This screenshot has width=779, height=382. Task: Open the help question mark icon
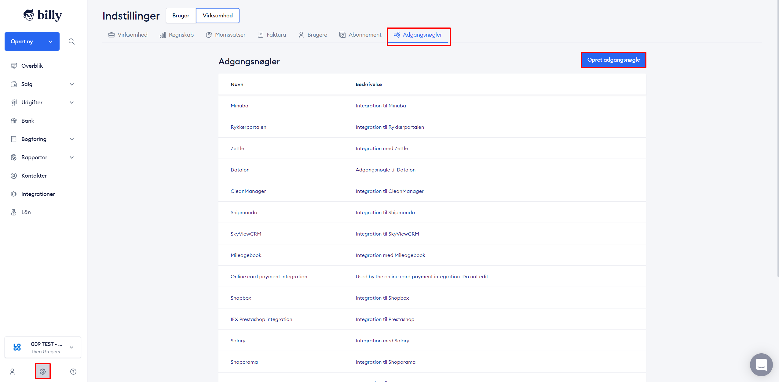coord(73,371)
